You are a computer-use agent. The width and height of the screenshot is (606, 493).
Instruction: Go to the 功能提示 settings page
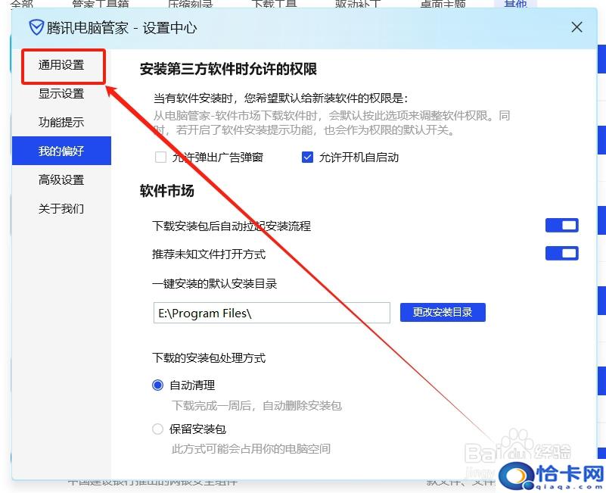(x=61, y=122)
